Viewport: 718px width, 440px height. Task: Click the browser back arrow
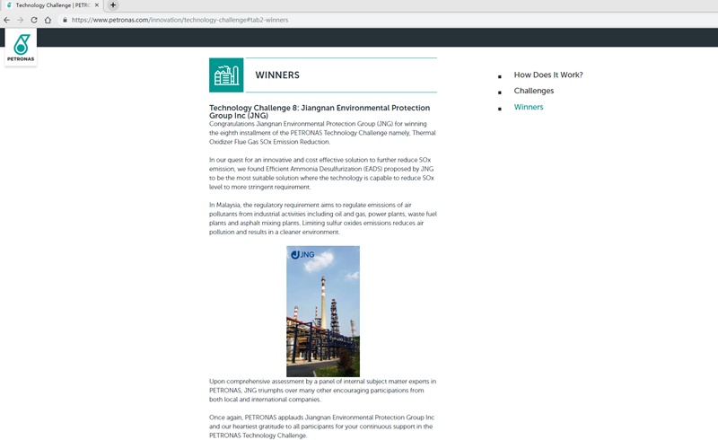8,20
